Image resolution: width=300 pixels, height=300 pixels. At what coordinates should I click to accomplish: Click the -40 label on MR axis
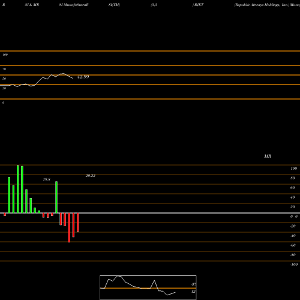pos(293,236)
